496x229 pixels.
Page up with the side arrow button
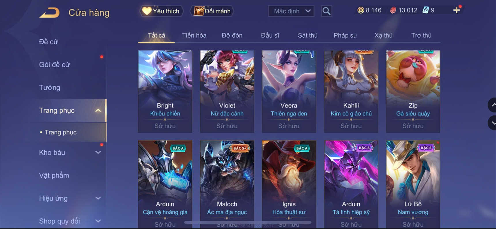492,105
